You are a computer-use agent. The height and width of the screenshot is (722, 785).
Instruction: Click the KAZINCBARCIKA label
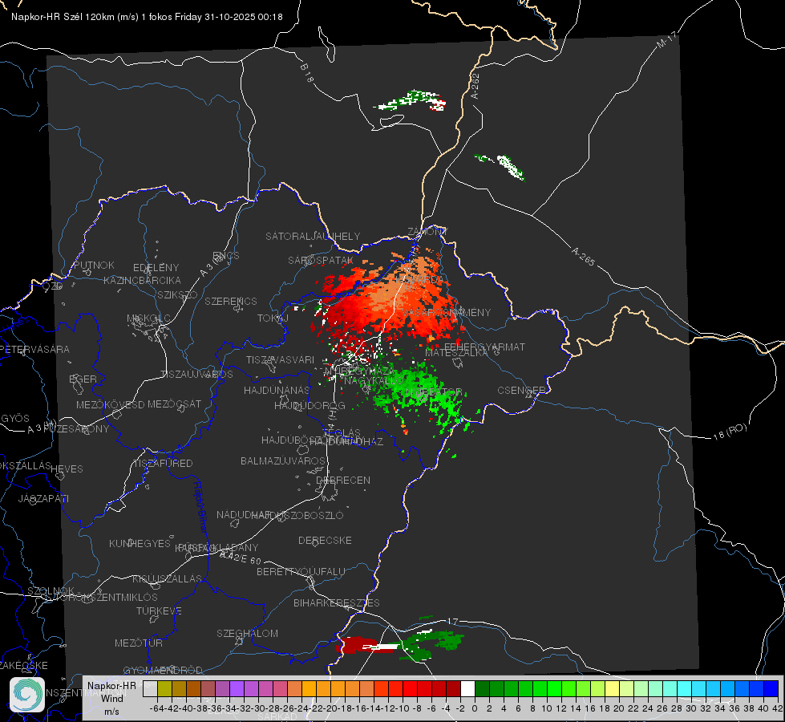(142, 280)
